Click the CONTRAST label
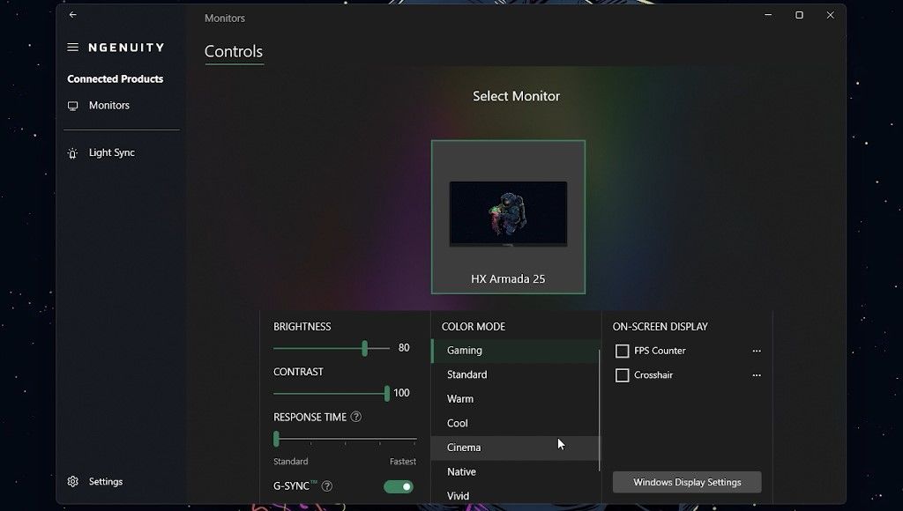 point(298,372)
